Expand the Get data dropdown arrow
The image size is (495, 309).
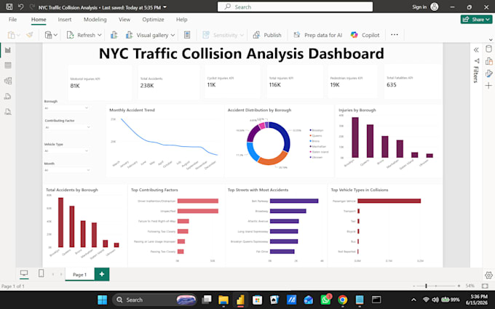pyautogui.click(x=55, y=35)
